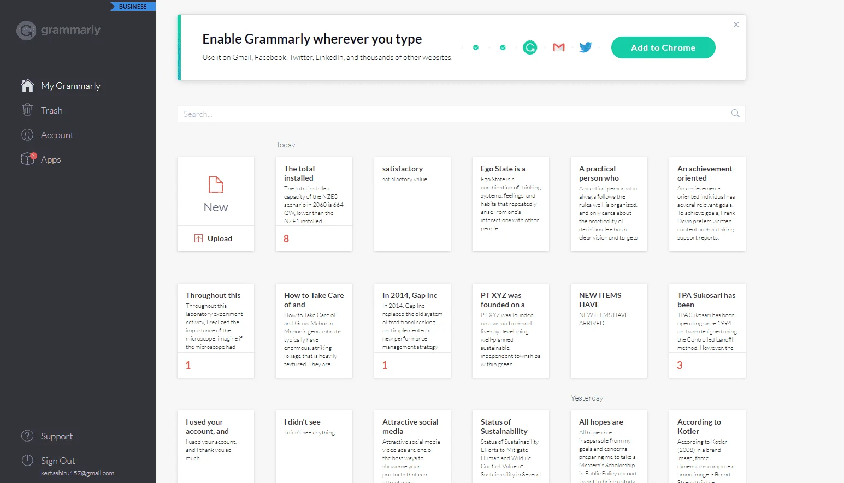Open 'PT XYZ was founded on a' document

511,331
